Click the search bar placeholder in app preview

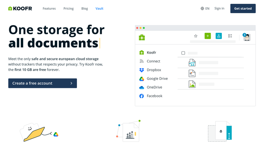tap(213, 42)
